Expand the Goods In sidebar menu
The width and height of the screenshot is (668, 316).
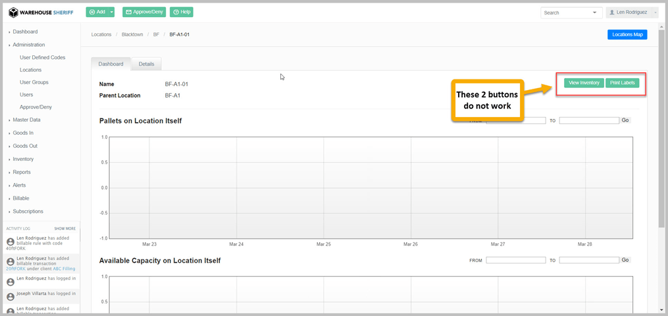pyautogui.click(x=23, y=133)
